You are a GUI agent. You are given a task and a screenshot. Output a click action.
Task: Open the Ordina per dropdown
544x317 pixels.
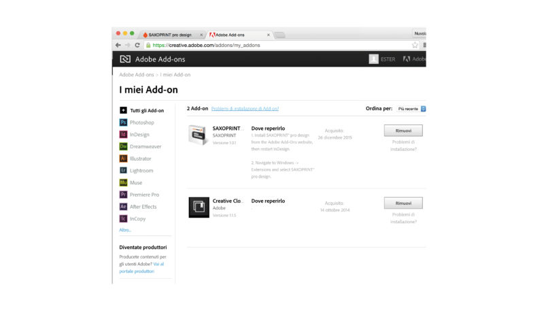(411, 109)
